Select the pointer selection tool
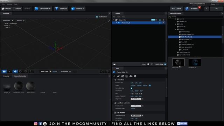The image size is (224, 126). [9, 71]
